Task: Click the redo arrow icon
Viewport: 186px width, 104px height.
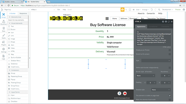Action: pos(155,10)
